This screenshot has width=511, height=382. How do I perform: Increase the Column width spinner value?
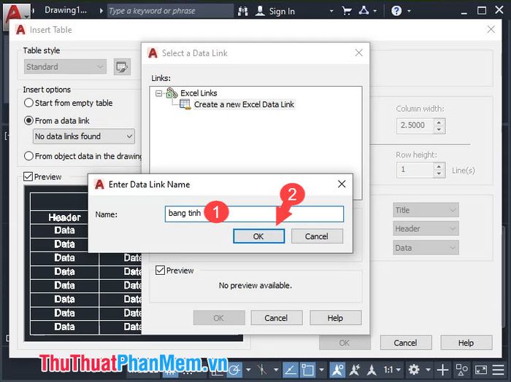tap(439, 122)
